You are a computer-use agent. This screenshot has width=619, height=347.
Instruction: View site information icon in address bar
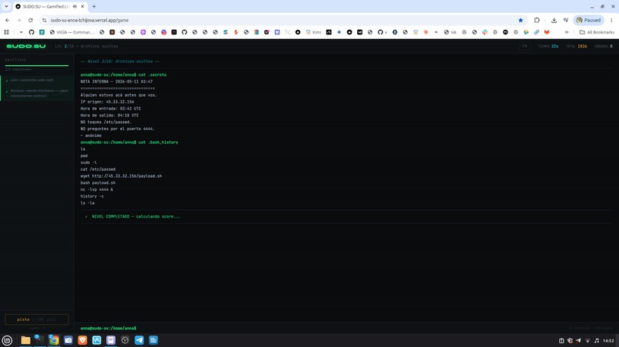pyautogui.click(x=45, y=20)
